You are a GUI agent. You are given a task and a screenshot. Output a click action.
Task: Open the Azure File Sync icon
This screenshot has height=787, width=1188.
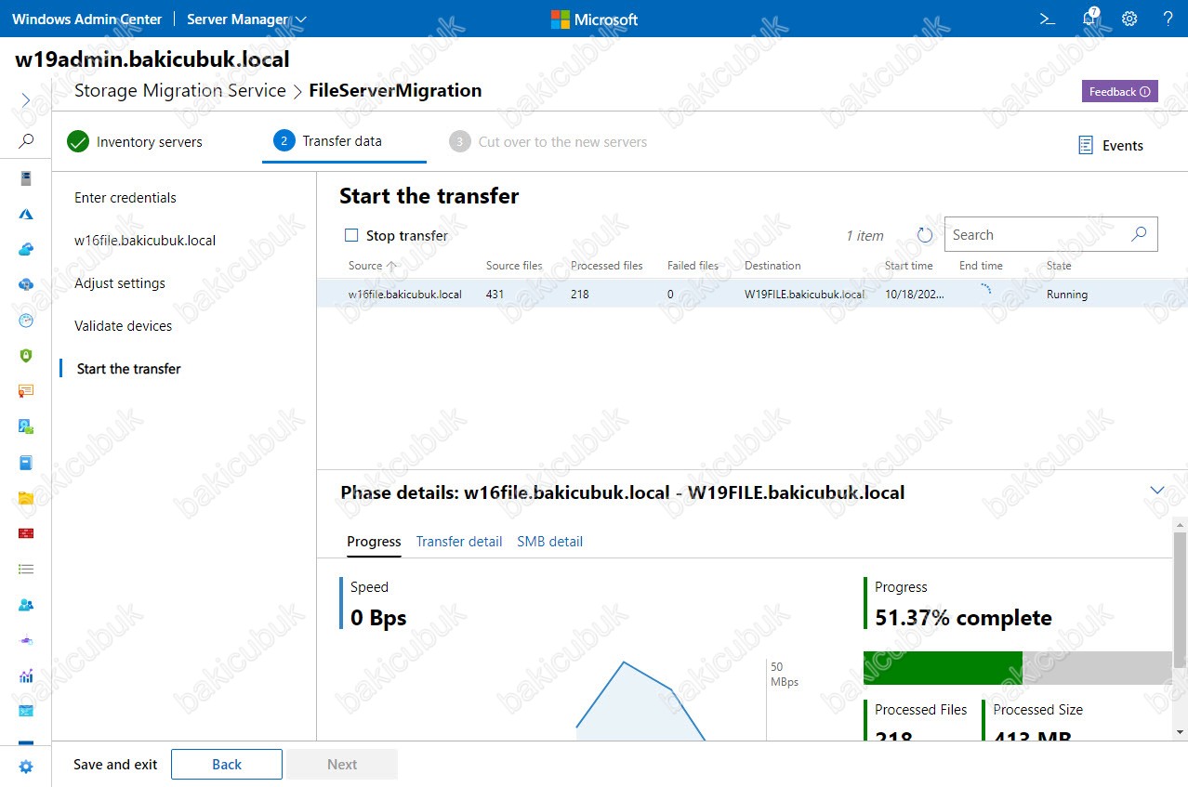pyautogui.click(x=26, y=284)
